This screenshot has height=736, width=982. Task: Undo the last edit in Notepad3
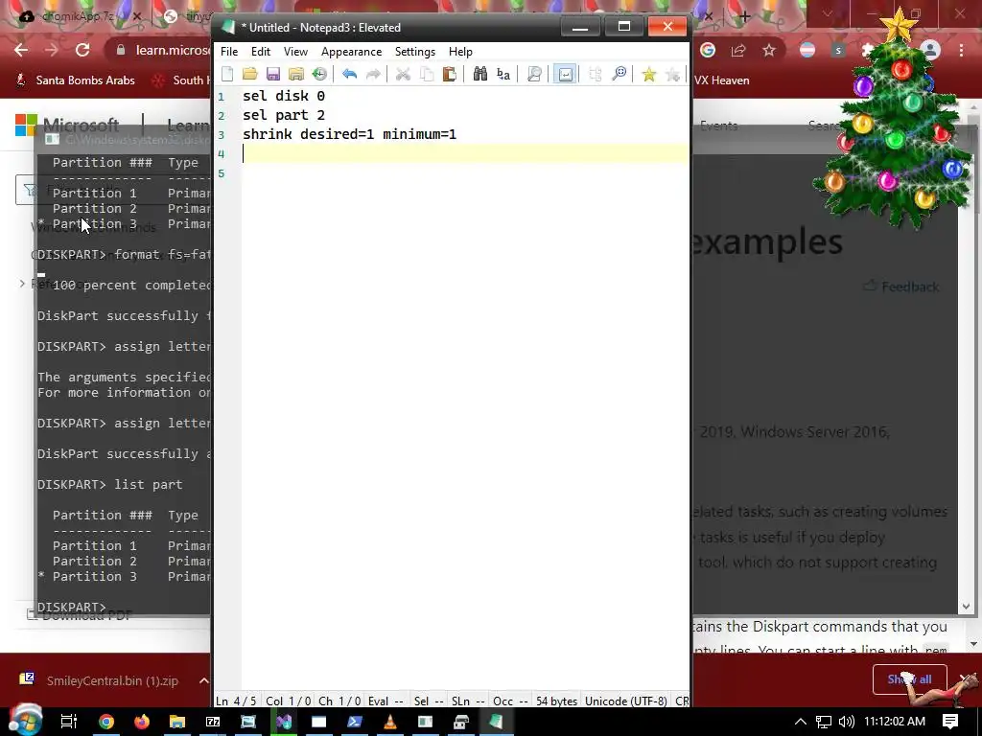tap(349, 75)
